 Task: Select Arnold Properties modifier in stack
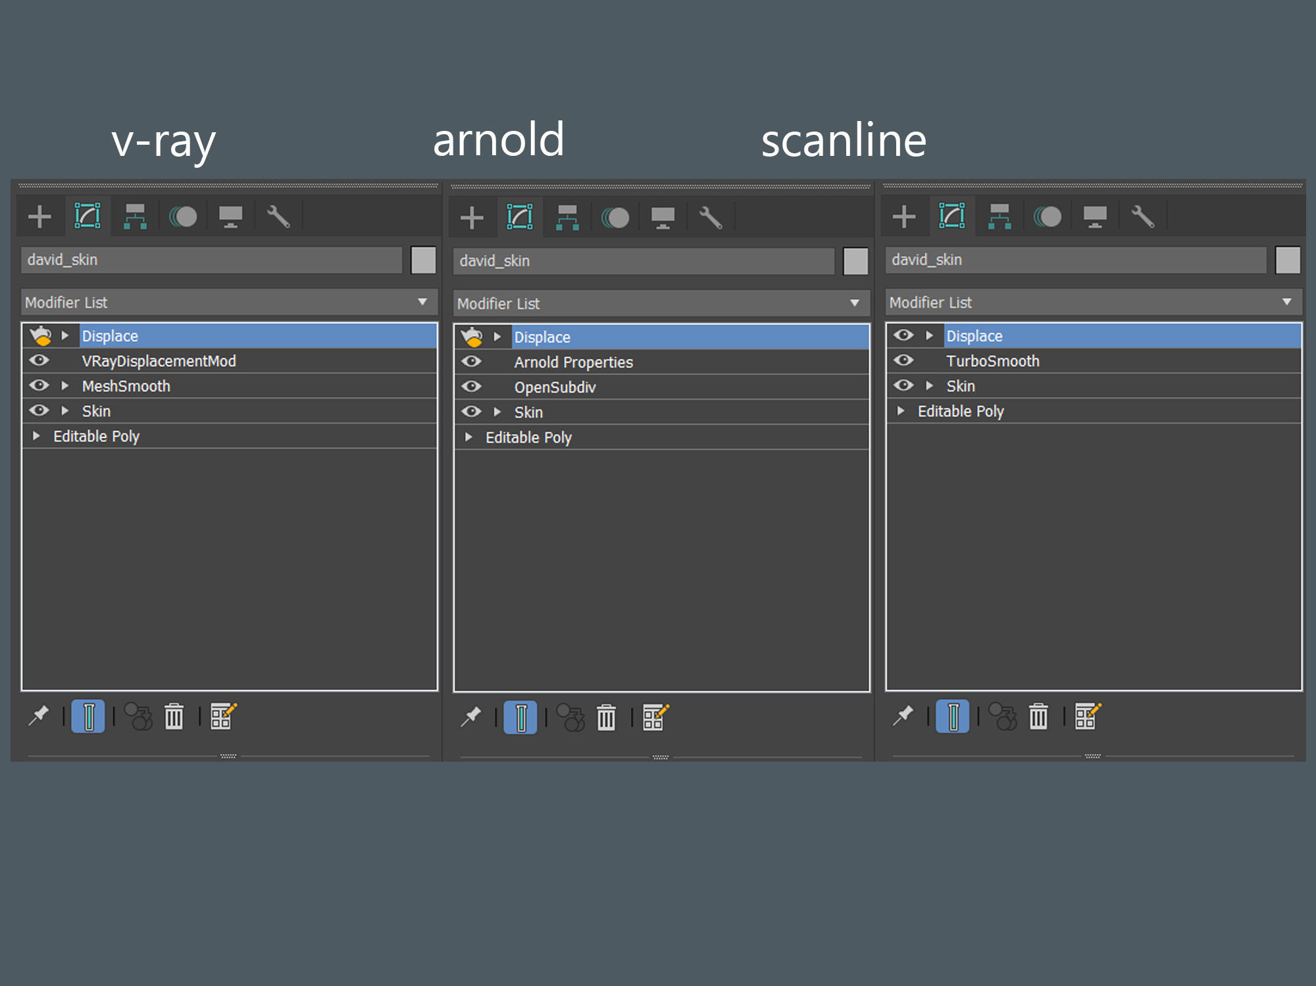click(x=573, y=362)
